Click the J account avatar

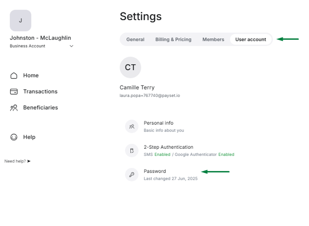tap(20, 20)
